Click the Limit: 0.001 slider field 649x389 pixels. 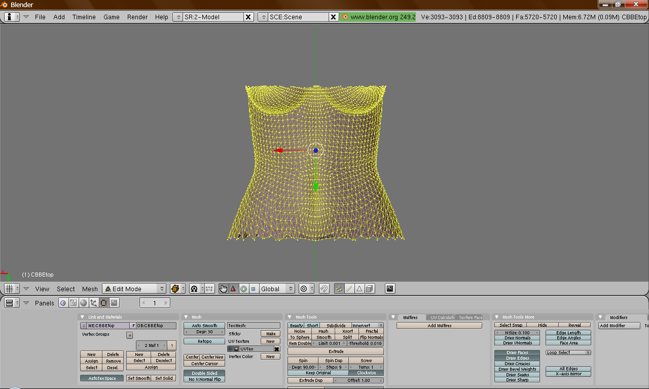click(x=330, y=343)
